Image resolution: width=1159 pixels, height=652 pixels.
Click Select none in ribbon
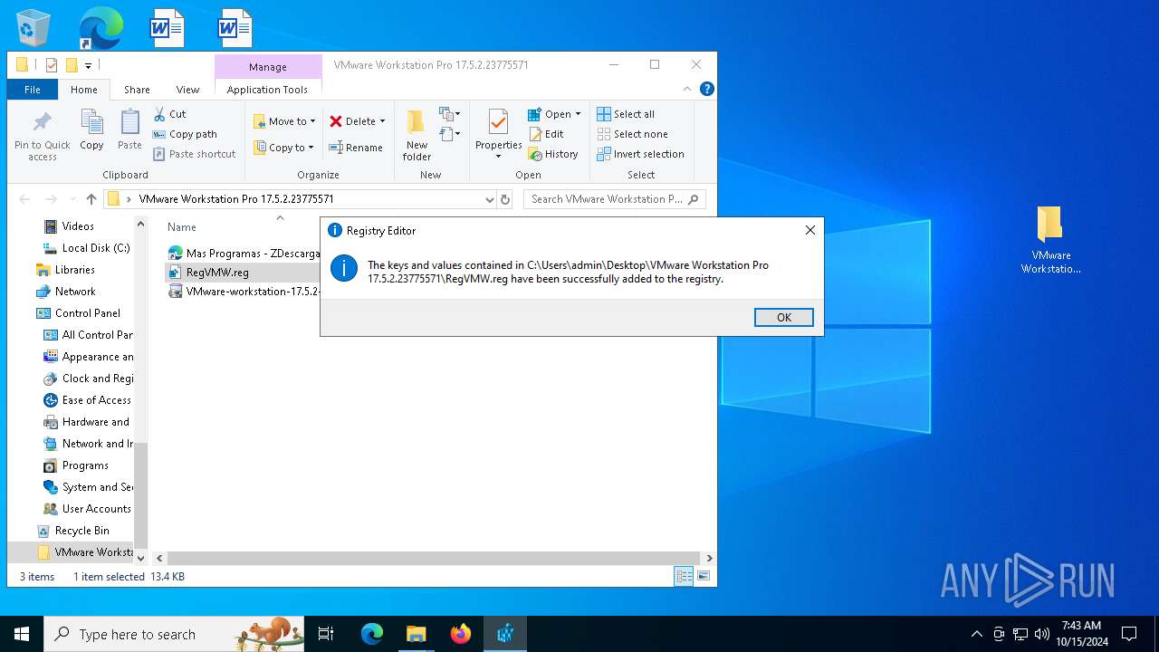coord(633,134)
